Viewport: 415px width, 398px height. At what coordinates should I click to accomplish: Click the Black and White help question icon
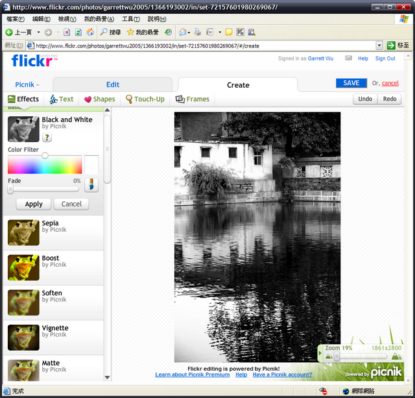pos(47,137)
